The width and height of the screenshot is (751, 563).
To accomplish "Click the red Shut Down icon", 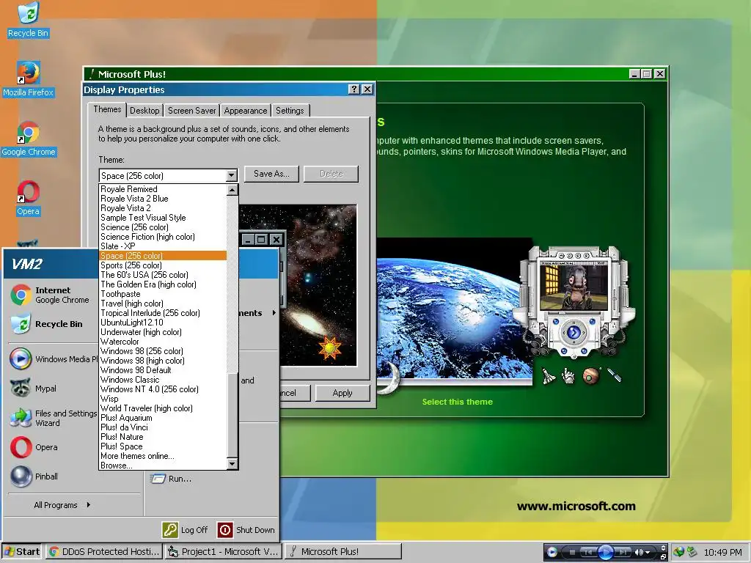I will coord(224,530).
